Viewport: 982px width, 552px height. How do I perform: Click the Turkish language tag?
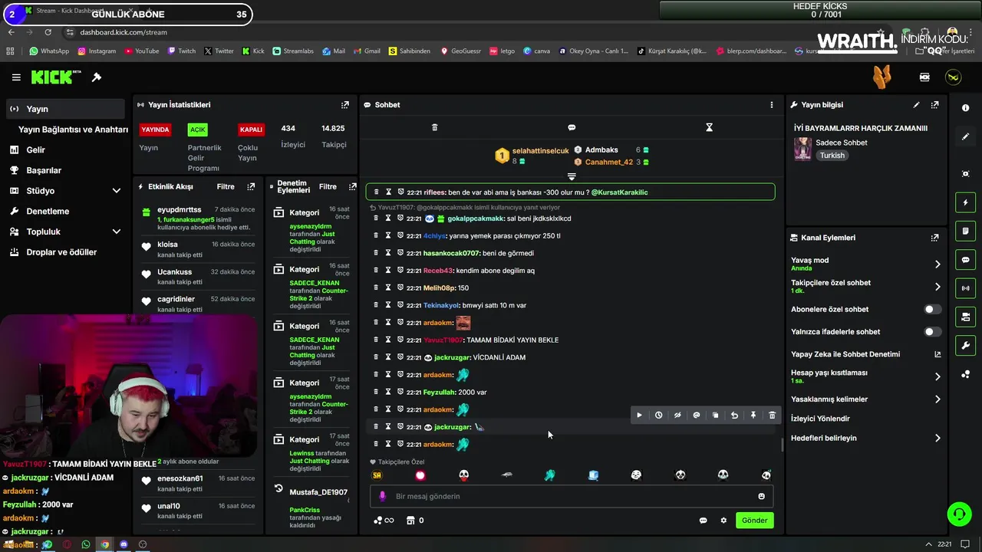coord(832,156)
